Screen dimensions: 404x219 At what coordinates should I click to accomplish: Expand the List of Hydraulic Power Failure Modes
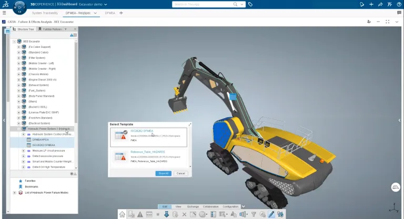click(14, 193)
